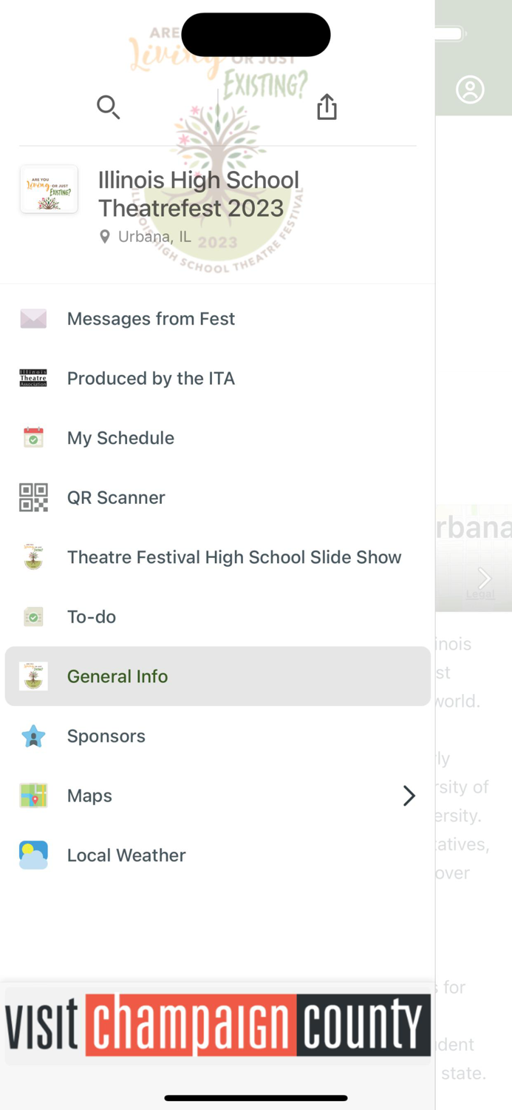Tap the To-do checkmark icon
This screenshot has height=1110, width=512.
click(x=33, y=616)
